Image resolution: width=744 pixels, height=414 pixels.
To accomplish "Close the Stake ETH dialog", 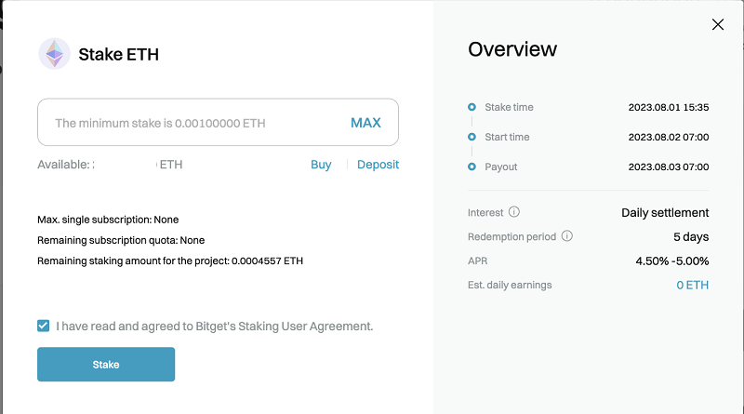I will pos(718,25).
